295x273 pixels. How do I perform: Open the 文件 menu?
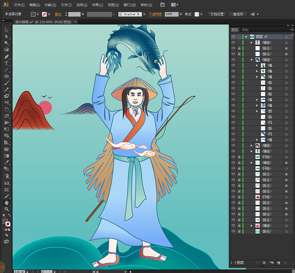coord(19,5)
